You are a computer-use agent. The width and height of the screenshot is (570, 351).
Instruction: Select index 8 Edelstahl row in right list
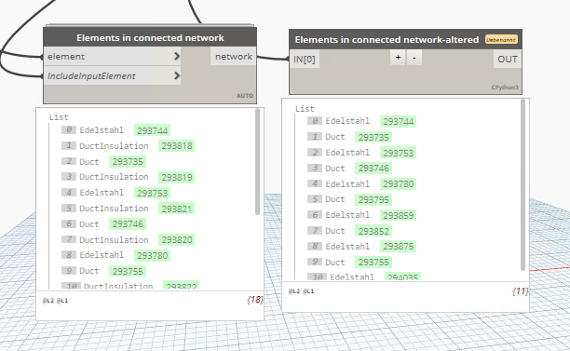tap(361, 247)
